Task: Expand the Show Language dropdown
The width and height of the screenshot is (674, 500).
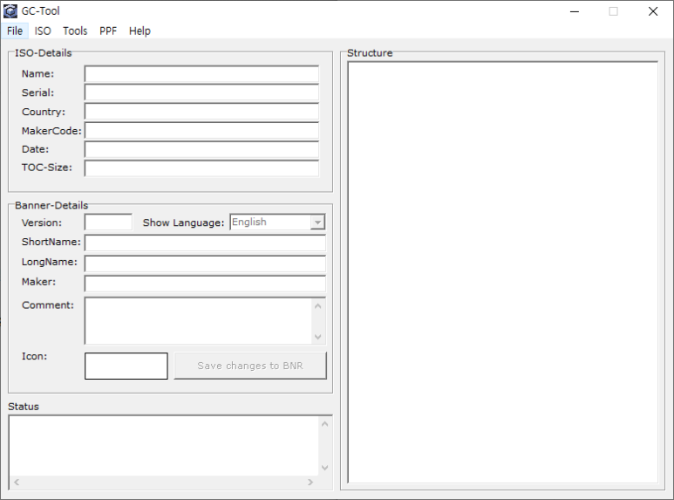Action: coord(317,222)
